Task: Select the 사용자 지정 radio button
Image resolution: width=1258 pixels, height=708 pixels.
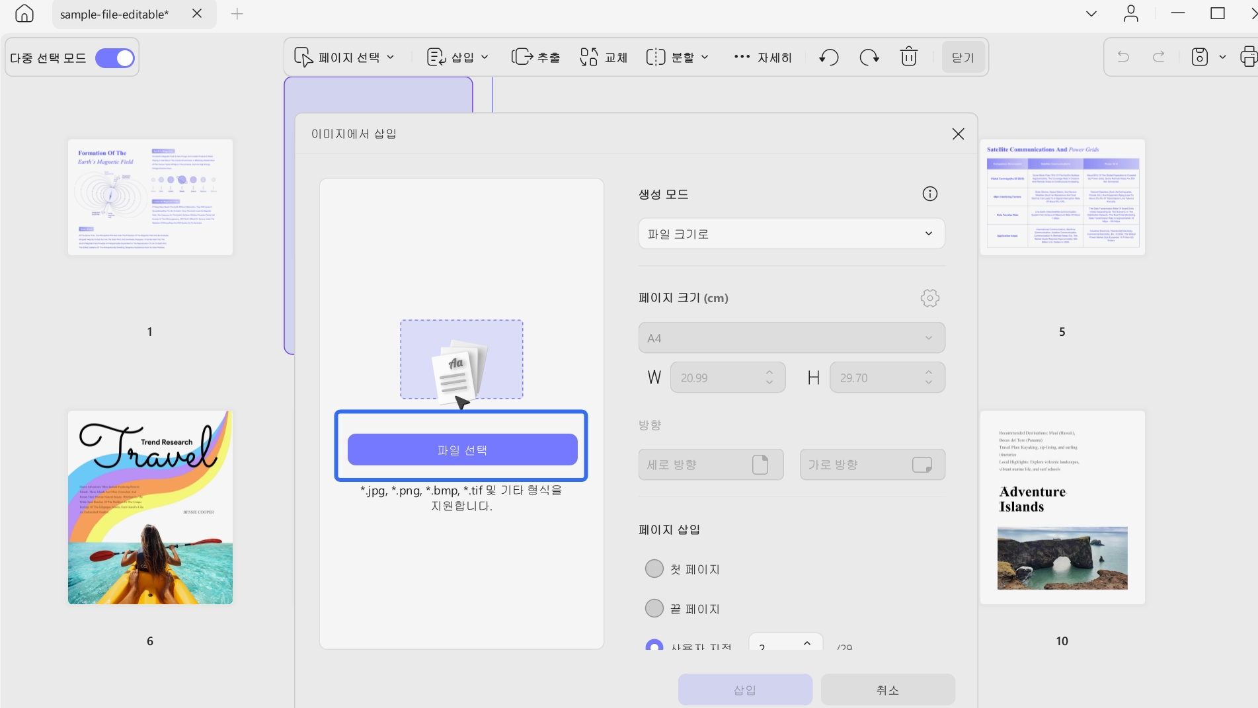Action: point(654,645)
